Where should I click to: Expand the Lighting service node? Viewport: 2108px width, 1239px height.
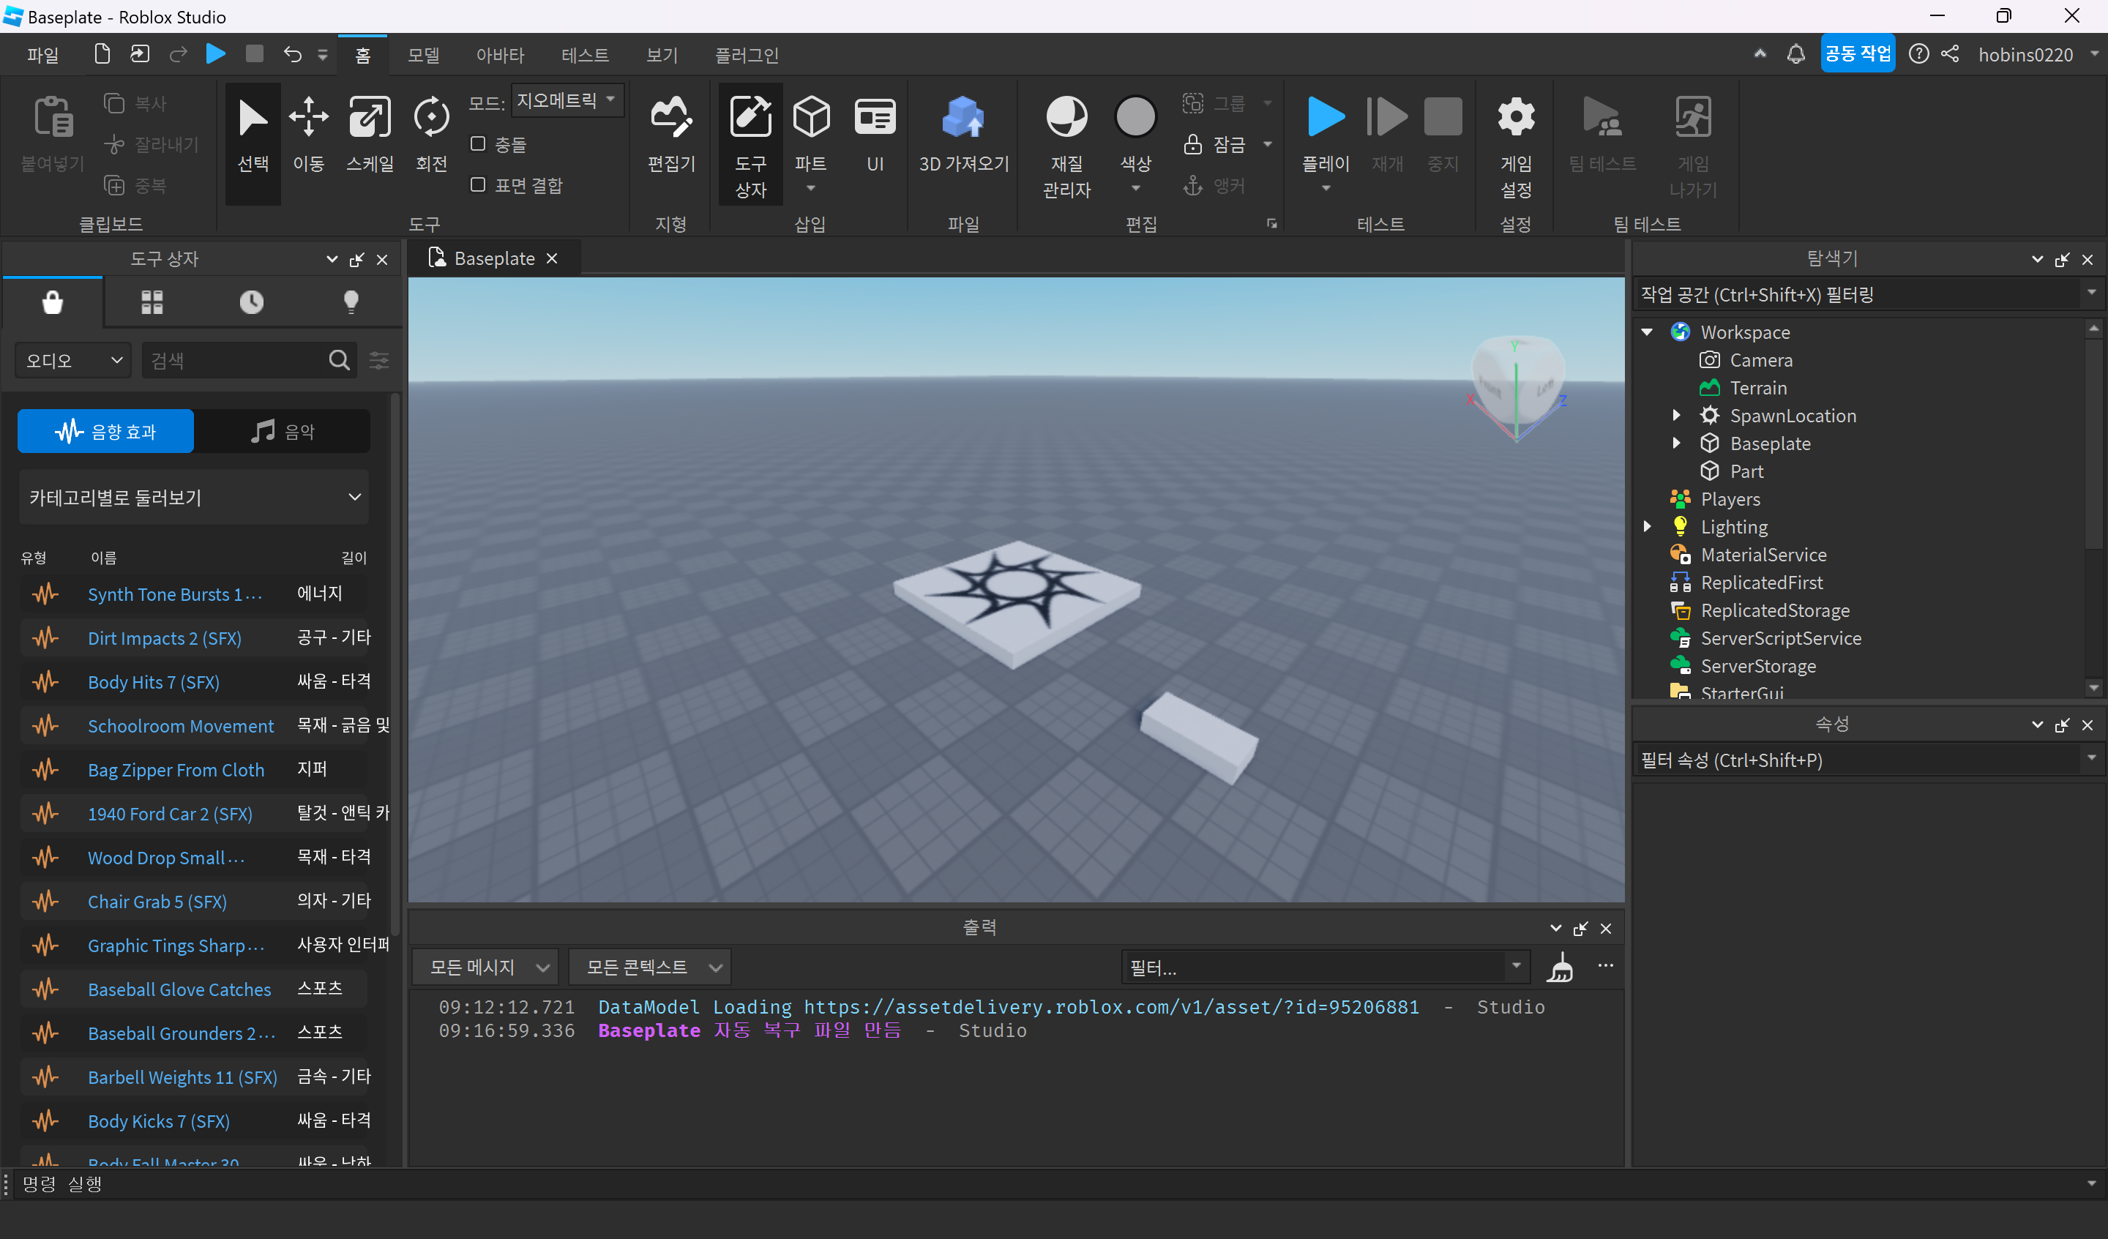tap(1647, 526)
